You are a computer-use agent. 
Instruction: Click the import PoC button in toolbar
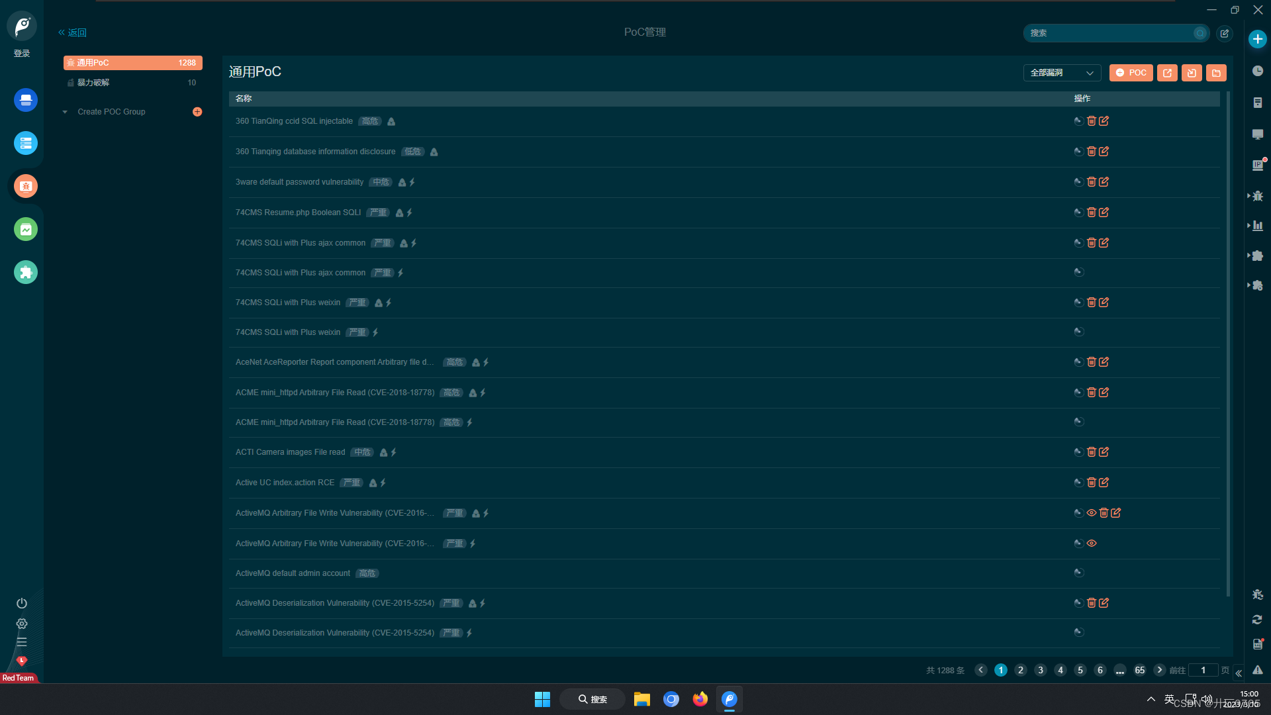1192,73
